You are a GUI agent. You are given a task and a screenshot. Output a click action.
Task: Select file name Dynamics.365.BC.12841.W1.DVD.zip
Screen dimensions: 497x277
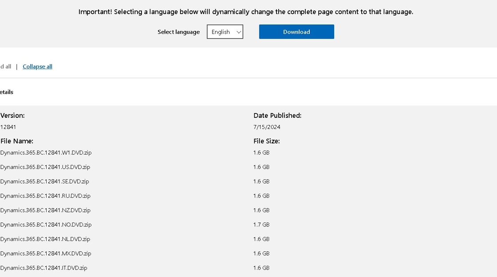pyautogui.click(x=46, y=152)
